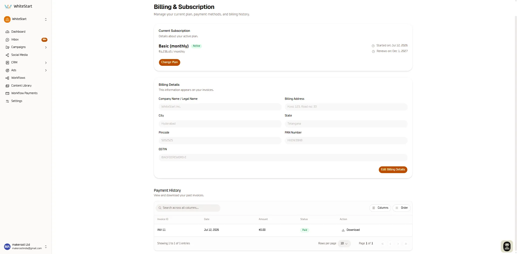The height and width of the screenshot is (254, 517).
Task: Expand the Ads submenu chevron
Action: point(46,70)
